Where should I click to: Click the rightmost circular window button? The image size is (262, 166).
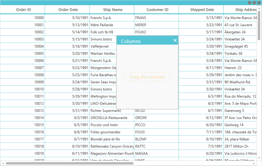[259, 3]
